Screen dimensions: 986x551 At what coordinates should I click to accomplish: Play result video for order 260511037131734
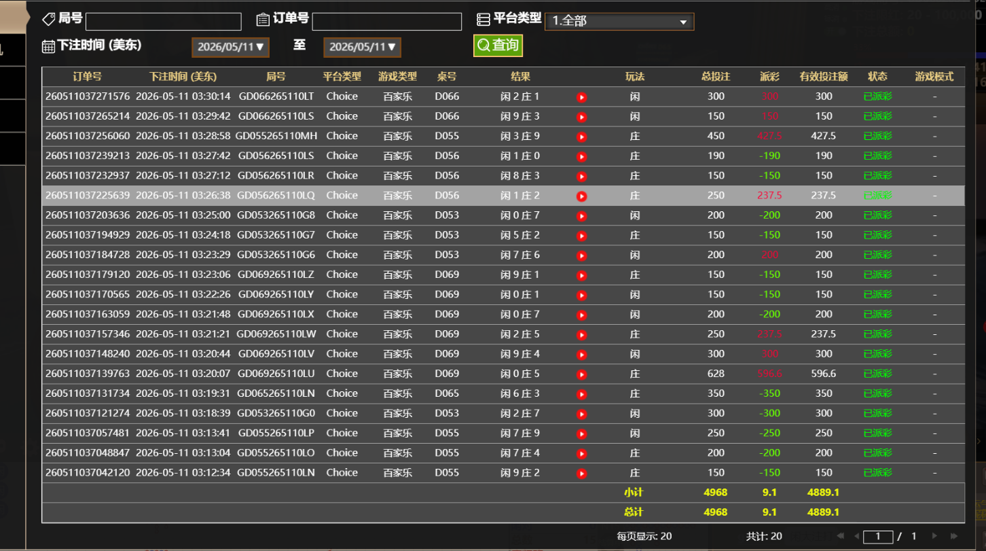click(x=581, y=394)
